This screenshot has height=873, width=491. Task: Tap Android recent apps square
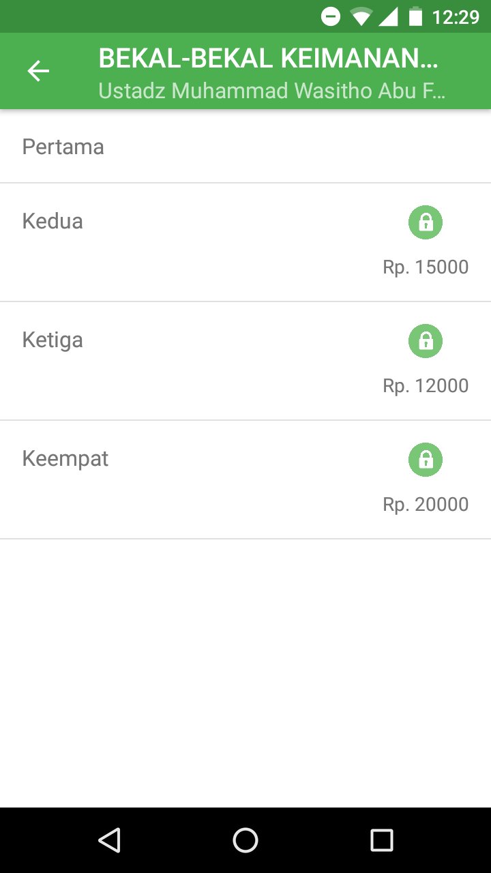pyautogui.click(x=382, y=840)
